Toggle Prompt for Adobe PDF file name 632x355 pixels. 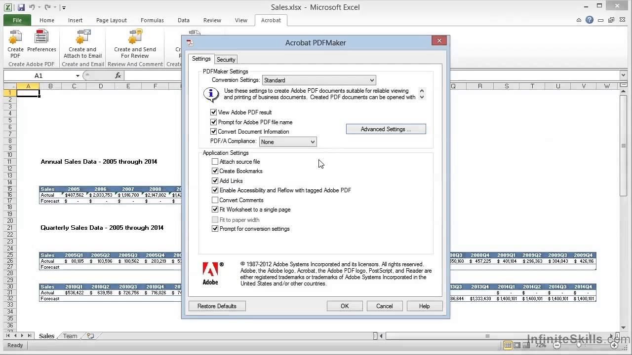click(x=214, y=122)
